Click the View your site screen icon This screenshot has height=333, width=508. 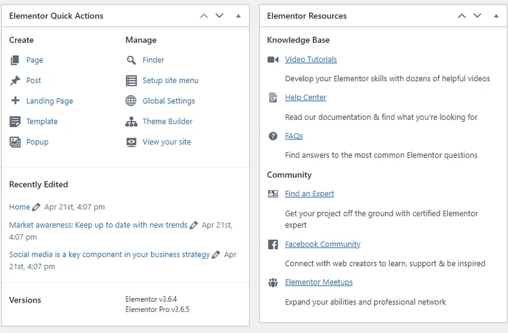(131, 142)
